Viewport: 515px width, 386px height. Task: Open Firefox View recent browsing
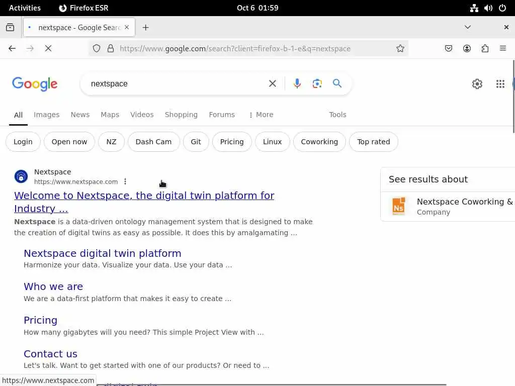[10, 27]
